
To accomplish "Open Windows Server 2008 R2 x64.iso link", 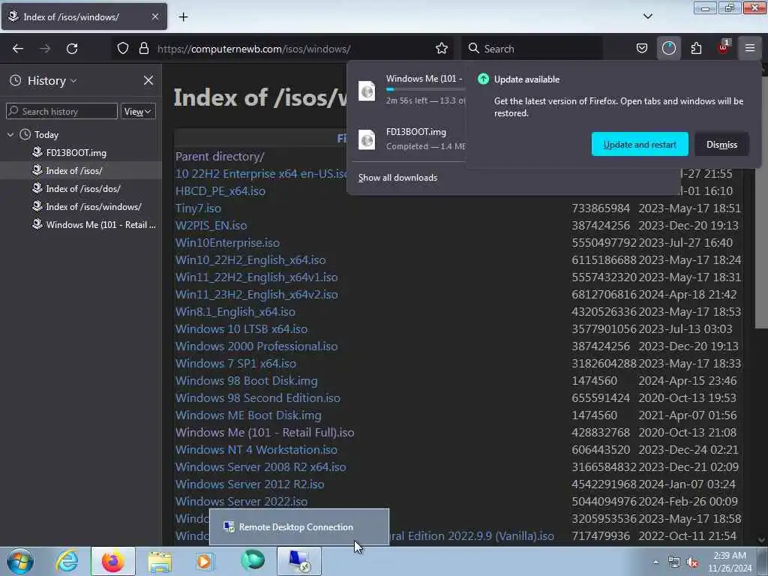I will point(261,466).
